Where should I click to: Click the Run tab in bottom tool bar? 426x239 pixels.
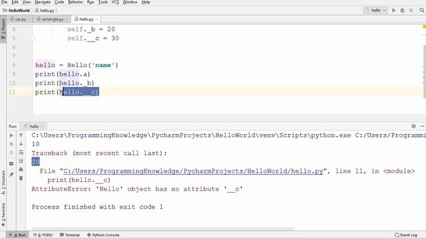pos(18,235)
